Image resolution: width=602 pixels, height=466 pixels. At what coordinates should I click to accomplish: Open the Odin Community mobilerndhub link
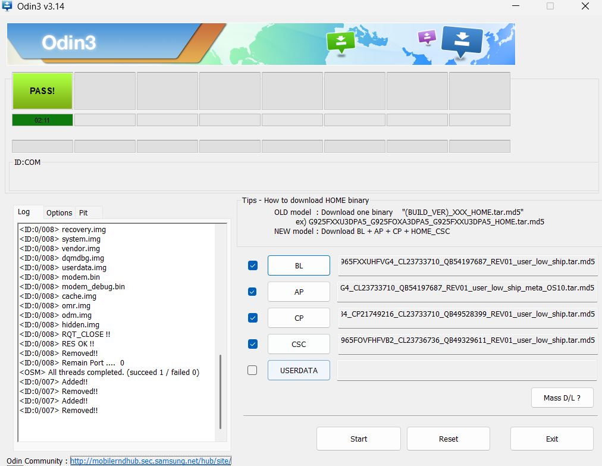click(150, 461)
